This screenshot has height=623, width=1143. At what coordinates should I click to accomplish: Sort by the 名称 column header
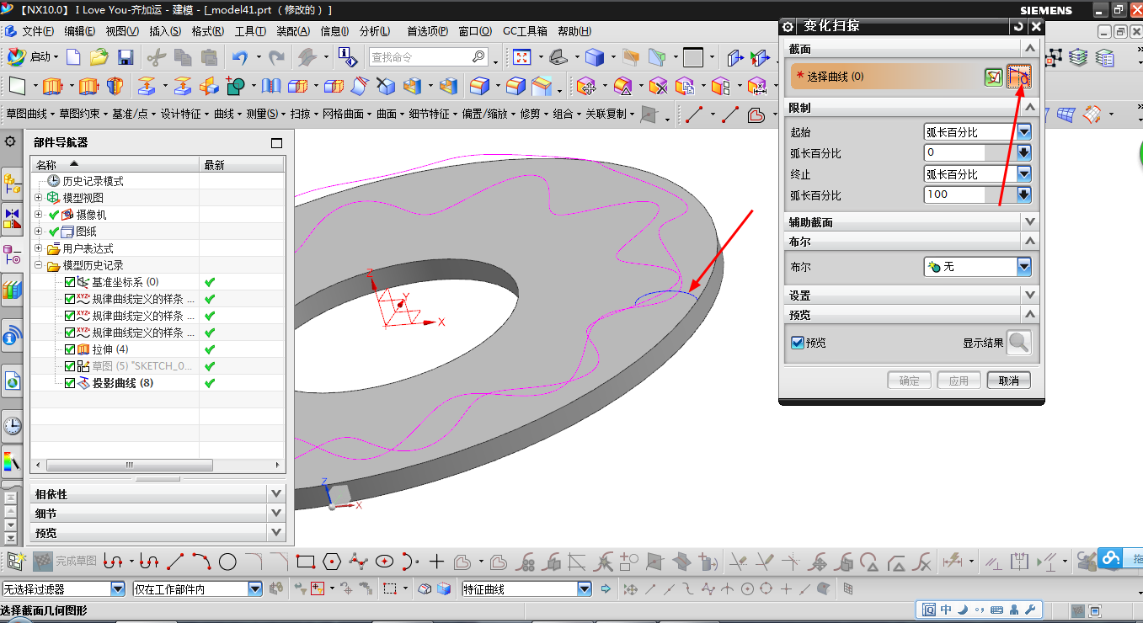coord(115,164)
